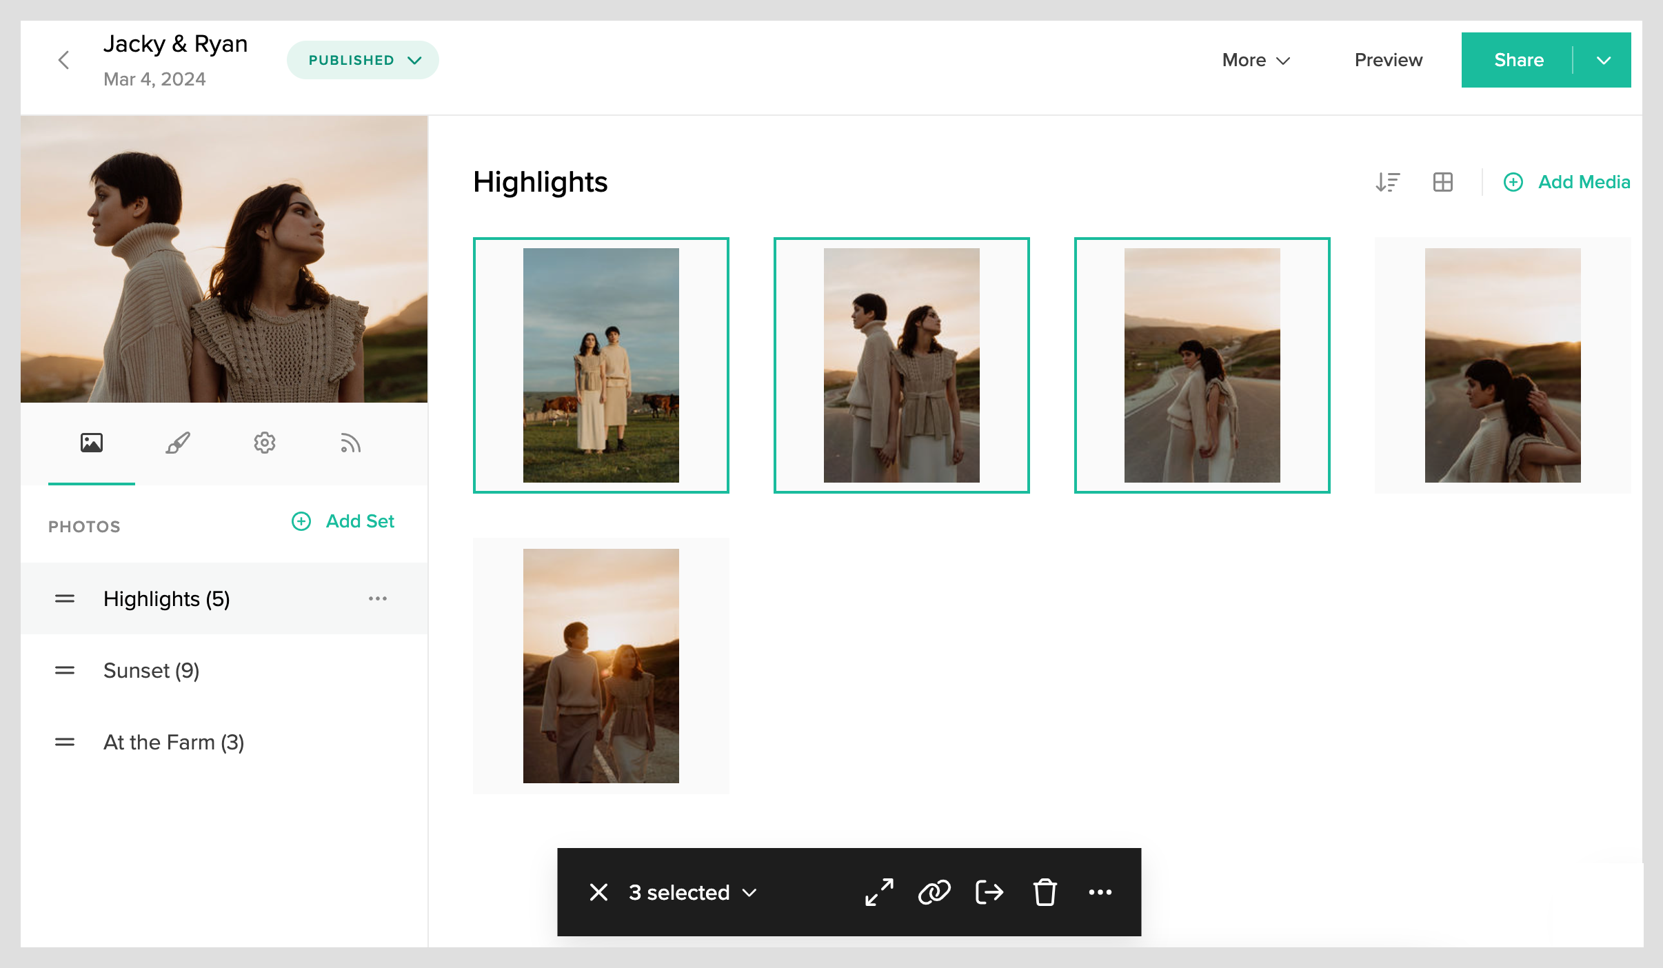
Task: Click Add Set link
Action: pos(343,521)
